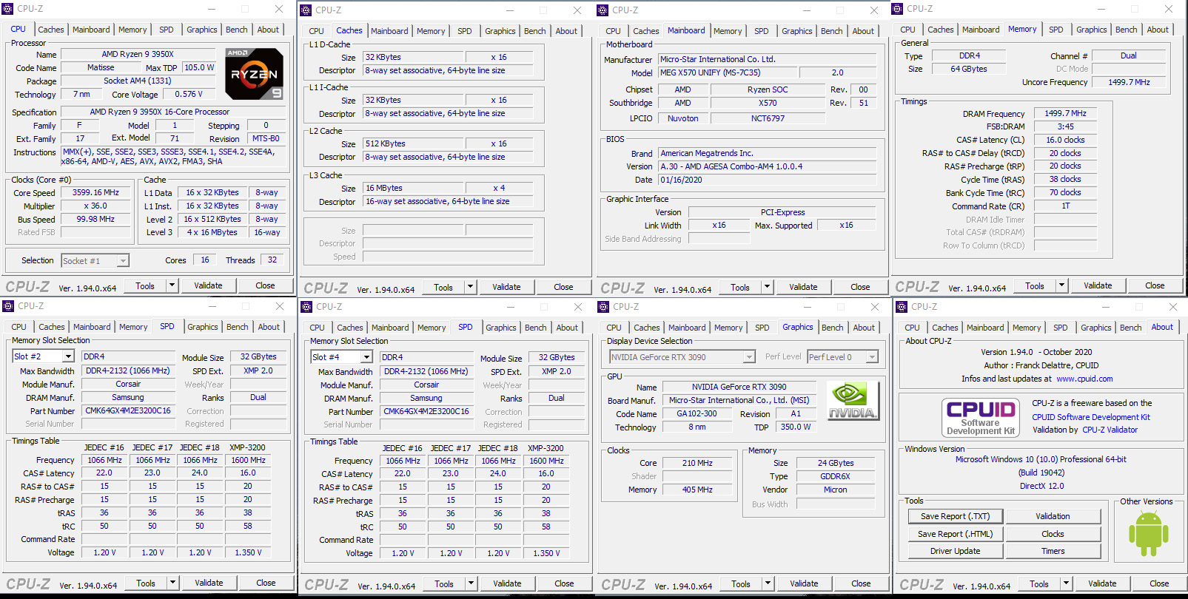Click the GA102-300 code name field

coord(697,414)
